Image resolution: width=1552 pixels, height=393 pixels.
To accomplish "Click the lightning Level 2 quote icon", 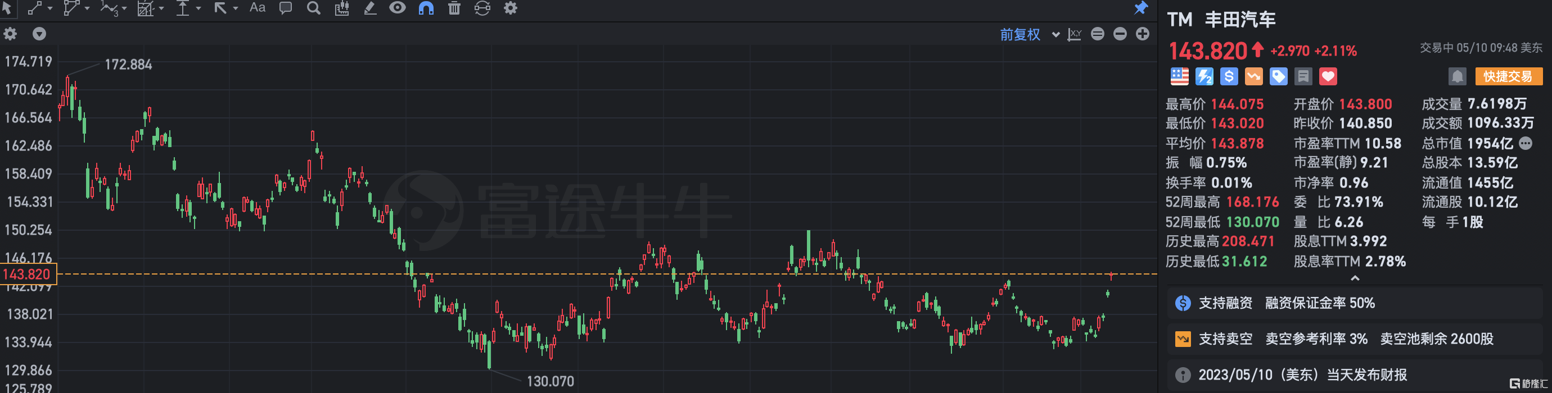I will [1204, 76].
